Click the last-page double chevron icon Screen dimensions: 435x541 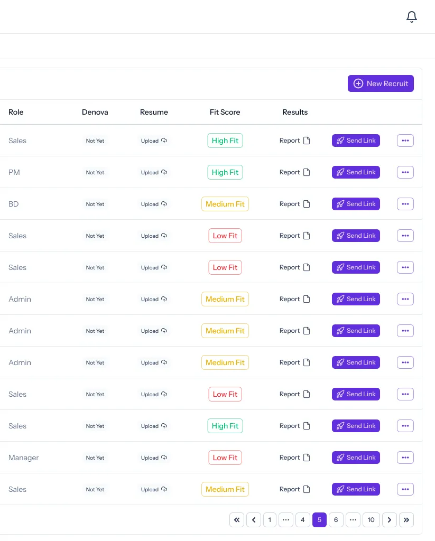click(x=406, y=519)
